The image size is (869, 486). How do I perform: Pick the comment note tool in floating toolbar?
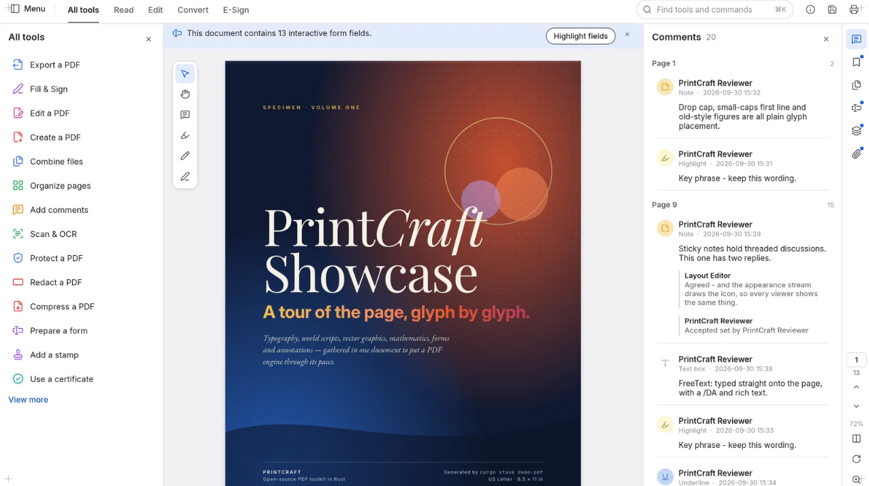[x=185, y=115]
